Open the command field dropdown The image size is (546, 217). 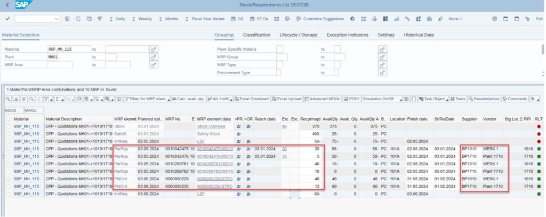[x=57, y=19]
